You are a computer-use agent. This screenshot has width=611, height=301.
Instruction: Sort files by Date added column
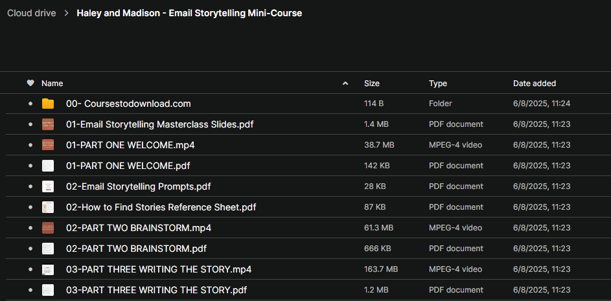pos(535,84)
